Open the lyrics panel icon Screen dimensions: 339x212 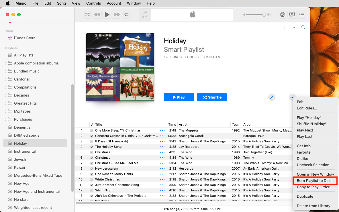click(292, 15)
